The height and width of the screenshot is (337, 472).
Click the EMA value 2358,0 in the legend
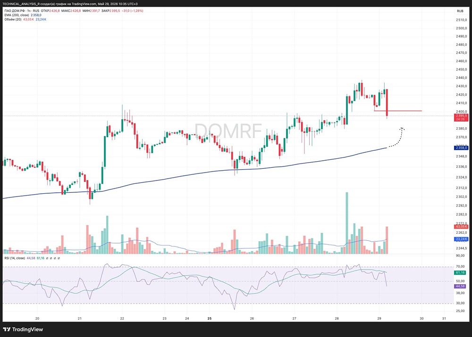[x=36, y=15]
